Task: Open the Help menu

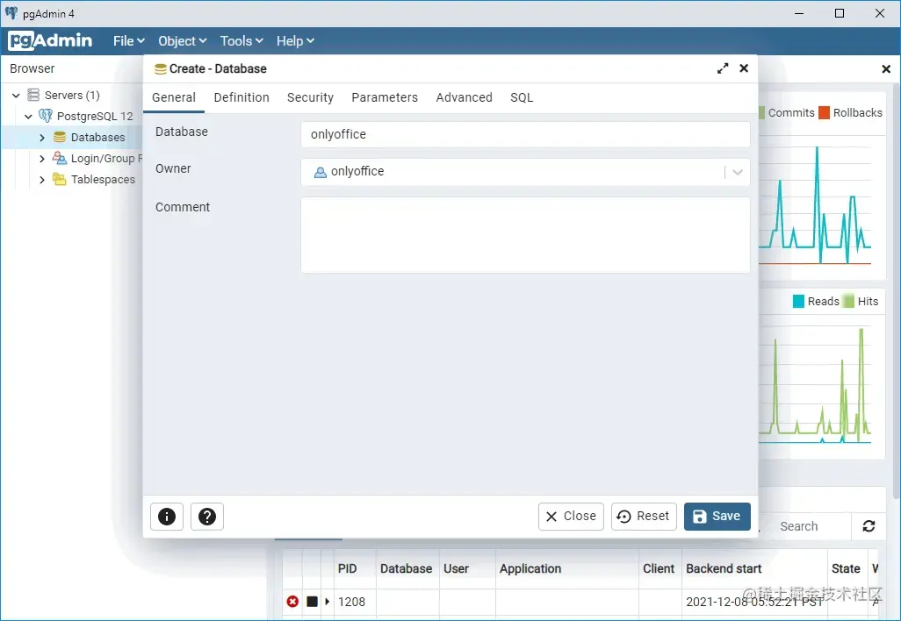Action: (295, 40)
